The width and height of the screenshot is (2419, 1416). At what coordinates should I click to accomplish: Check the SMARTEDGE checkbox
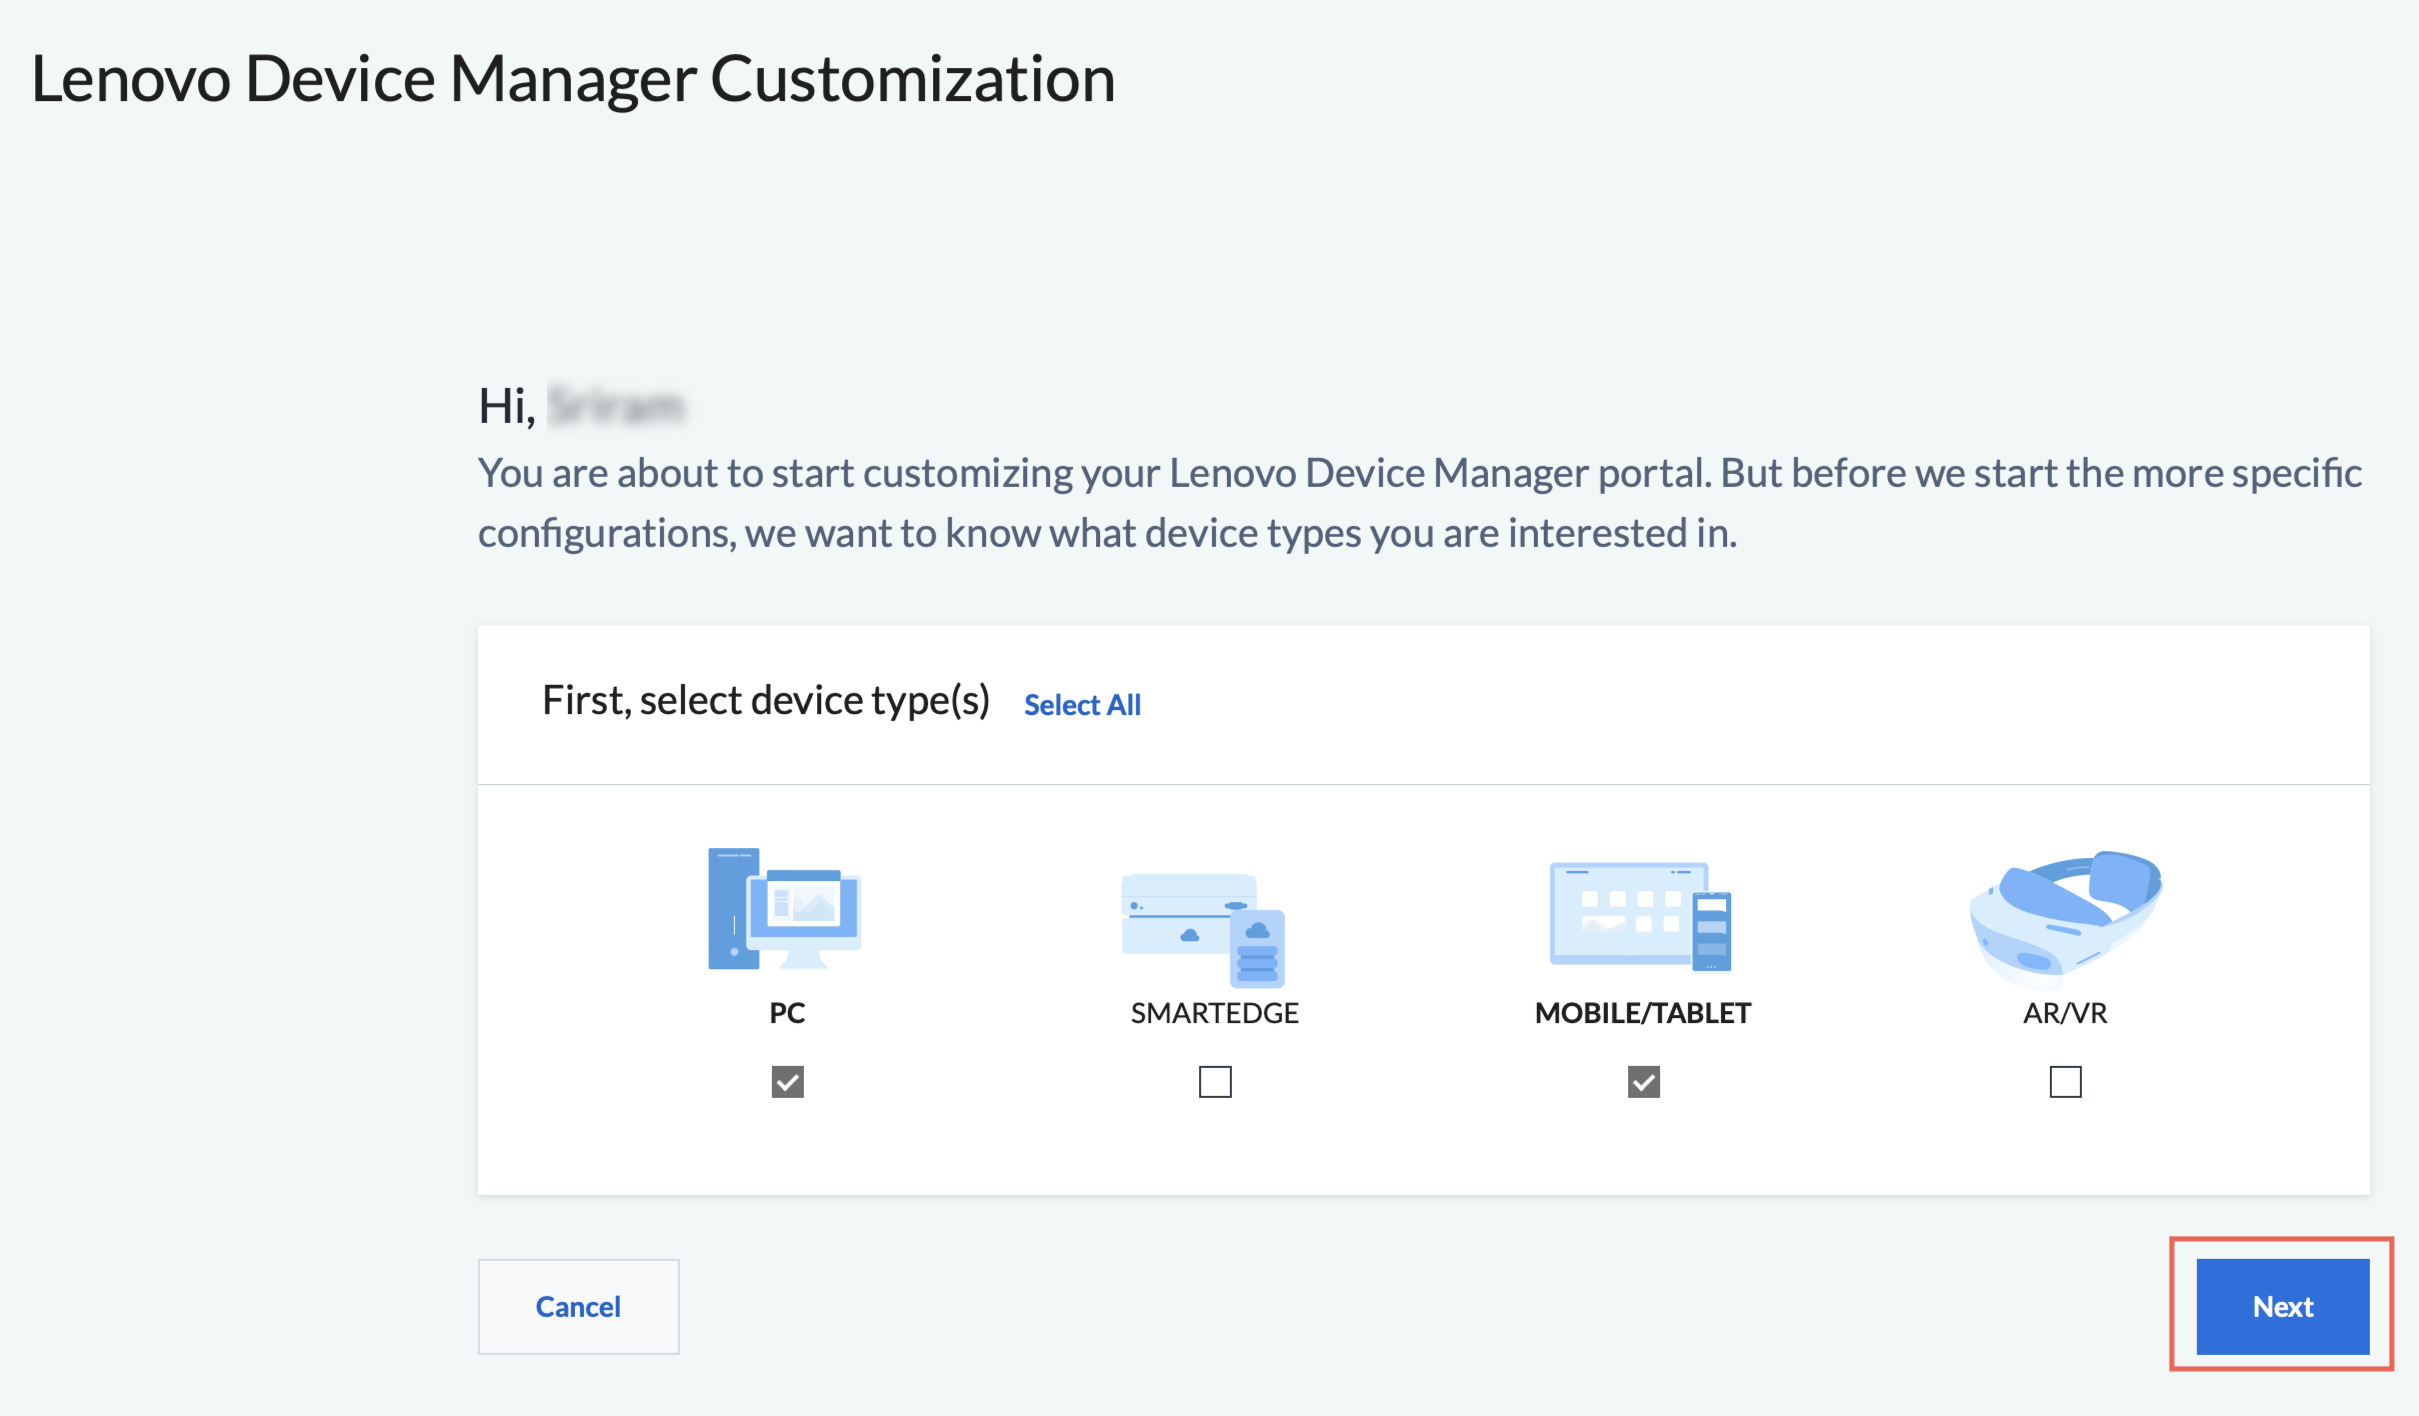(1215, 1081)
